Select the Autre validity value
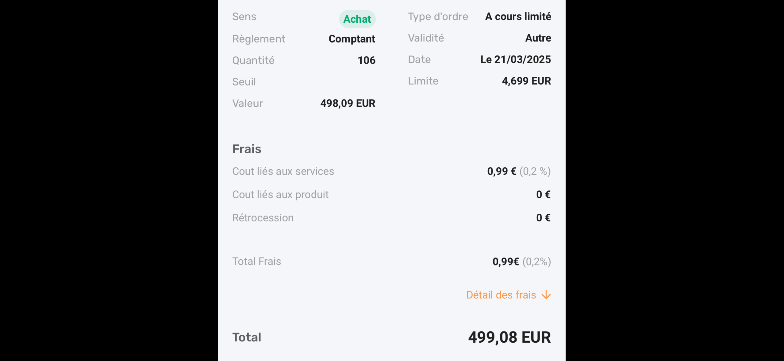This screenshot has width=784, height=361. click(x=538, y=38)
